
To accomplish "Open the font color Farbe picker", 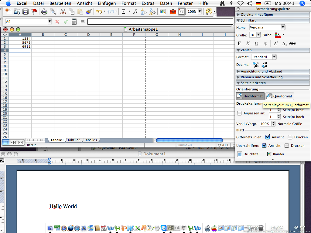I will click(x=280, y=35).
